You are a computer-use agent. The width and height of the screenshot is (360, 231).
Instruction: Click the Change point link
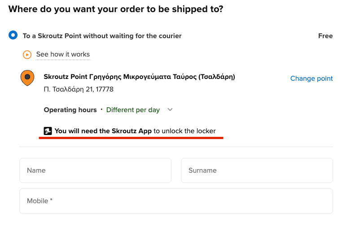(312, 78)
